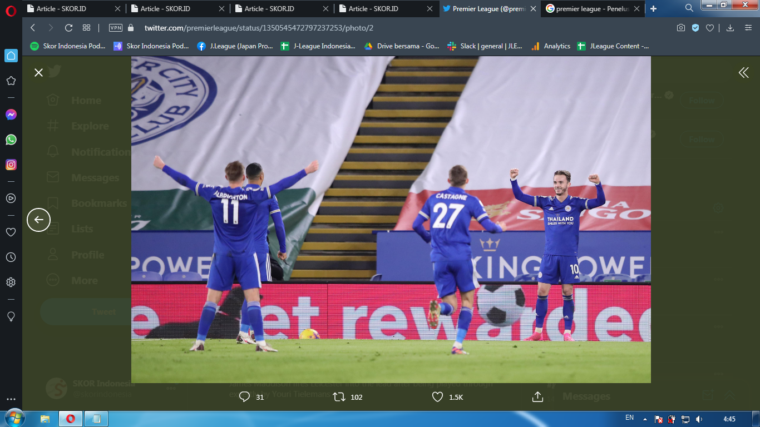Open the Opera main menu icon
The width and height of the screenshot is (760, 427).
(x=11, y=11)
